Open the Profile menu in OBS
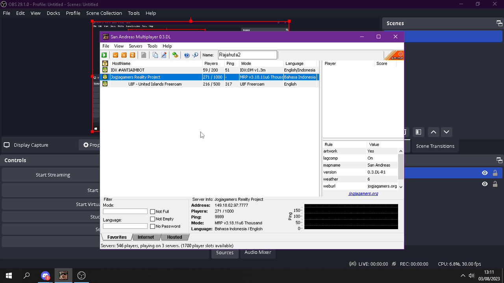 73,13
